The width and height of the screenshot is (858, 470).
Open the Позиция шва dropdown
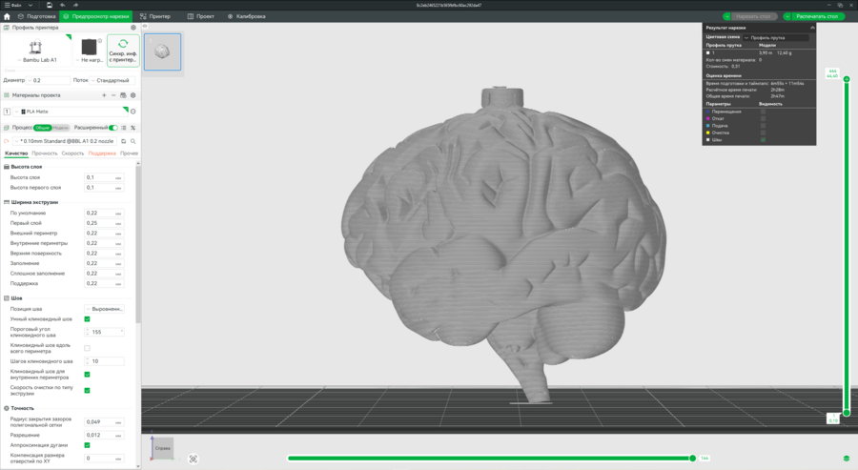pos(105,309)
